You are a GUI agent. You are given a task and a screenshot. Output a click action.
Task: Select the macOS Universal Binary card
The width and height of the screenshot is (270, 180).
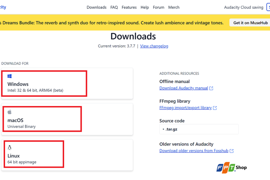point(67,119)
